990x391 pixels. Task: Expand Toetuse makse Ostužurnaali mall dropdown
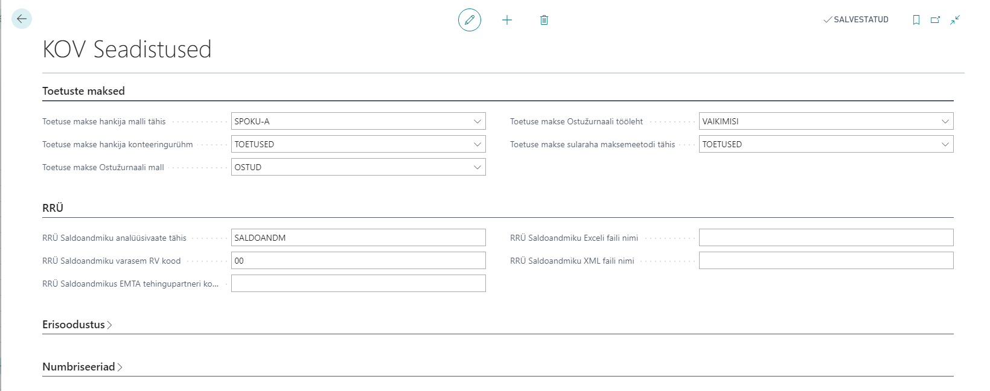pos(477,167)
